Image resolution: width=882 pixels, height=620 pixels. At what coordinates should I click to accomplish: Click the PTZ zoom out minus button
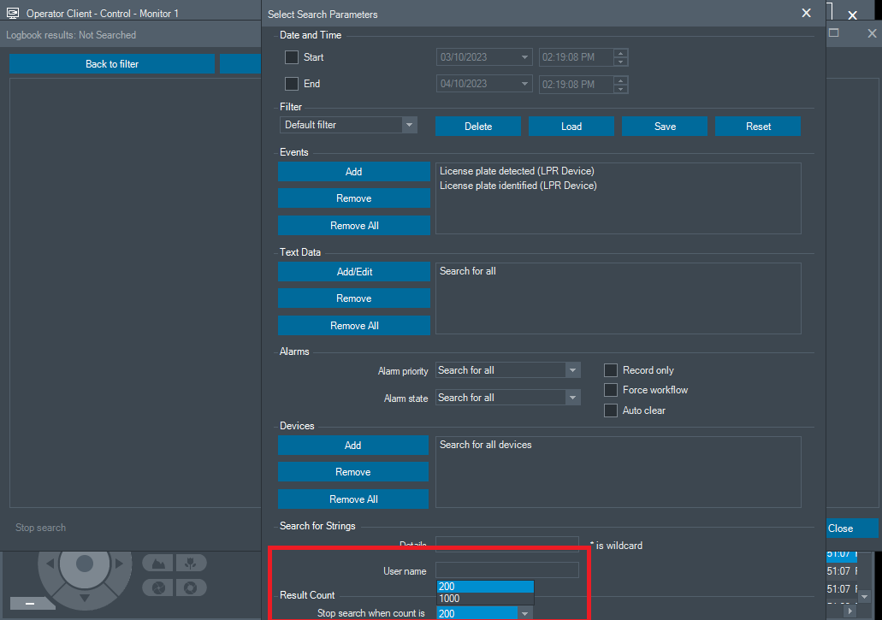click(29, 604)
